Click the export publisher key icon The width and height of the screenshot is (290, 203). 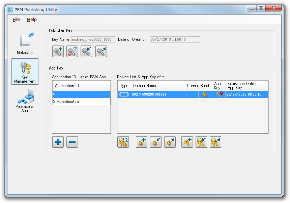[x=101, y=51]
